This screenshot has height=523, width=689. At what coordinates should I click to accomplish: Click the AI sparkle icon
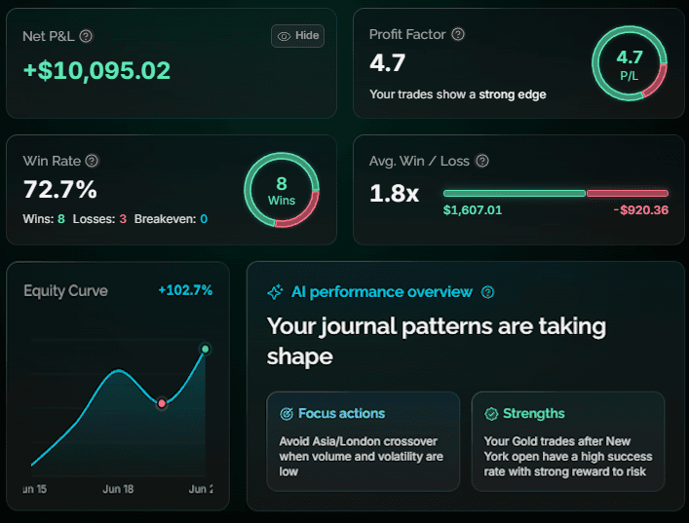coord(275,292)
